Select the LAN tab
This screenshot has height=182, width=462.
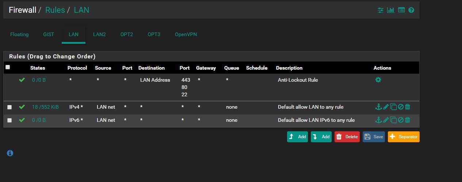pyautogui.click(x=73, y=34)
